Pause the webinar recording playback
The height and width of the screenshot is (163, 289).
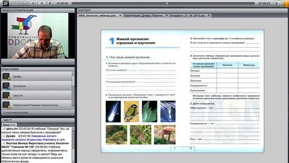[x=42, y=3]
